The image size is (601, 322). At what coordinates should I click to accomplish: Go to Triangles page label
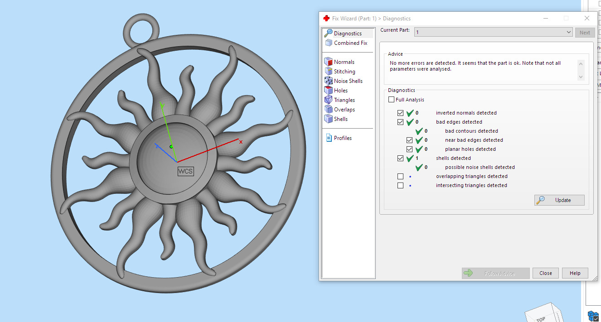point(344,100)
